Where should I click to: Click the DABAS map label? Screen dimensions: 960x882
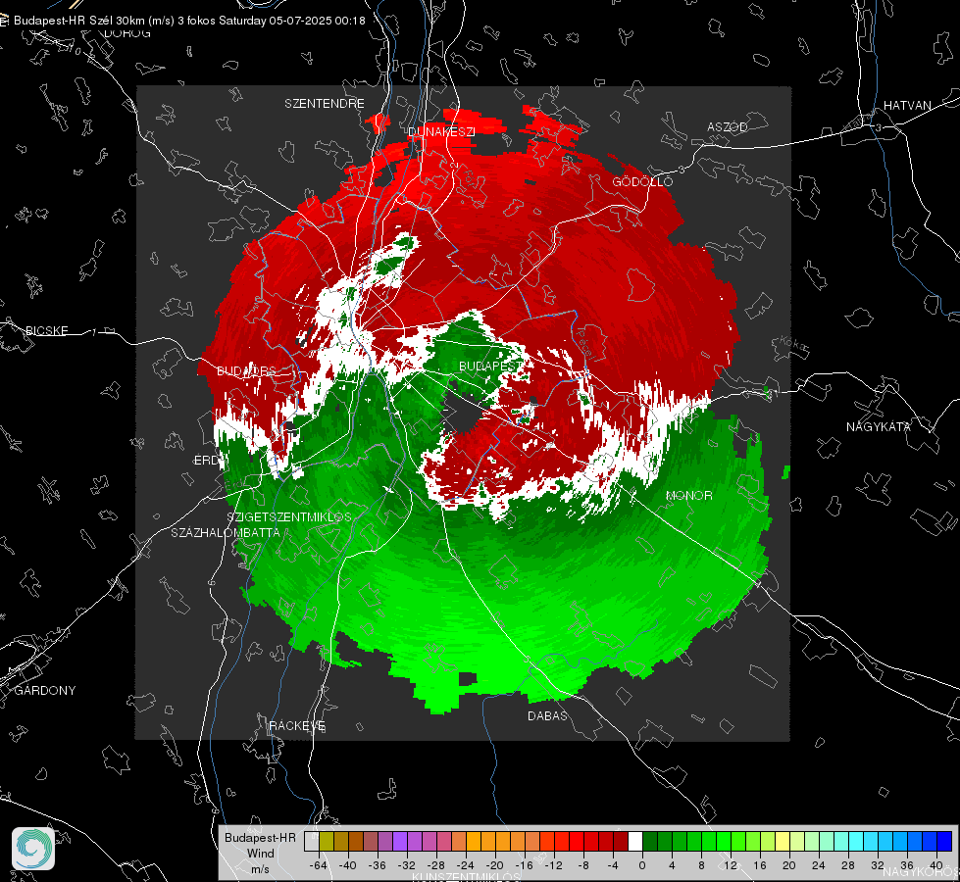click(547, 715)
